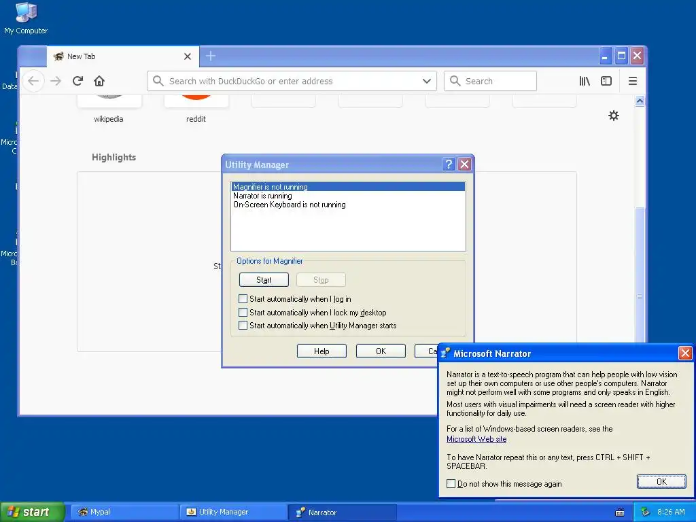696x522 pixels.
Task: Open the Windows start menu
Action: [31, 512]
